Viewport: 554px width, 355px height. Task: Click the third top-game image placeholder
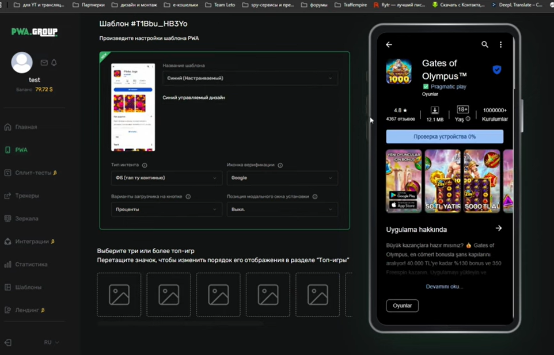(218, 295)
